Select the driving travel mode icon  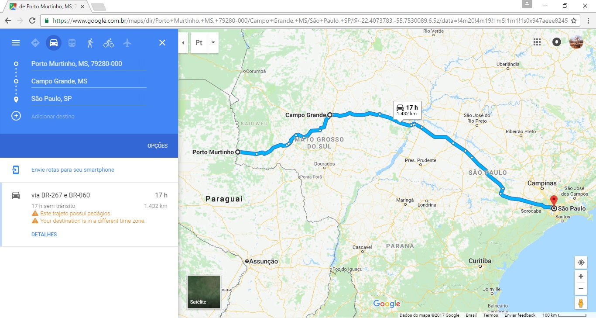(54, 43)
